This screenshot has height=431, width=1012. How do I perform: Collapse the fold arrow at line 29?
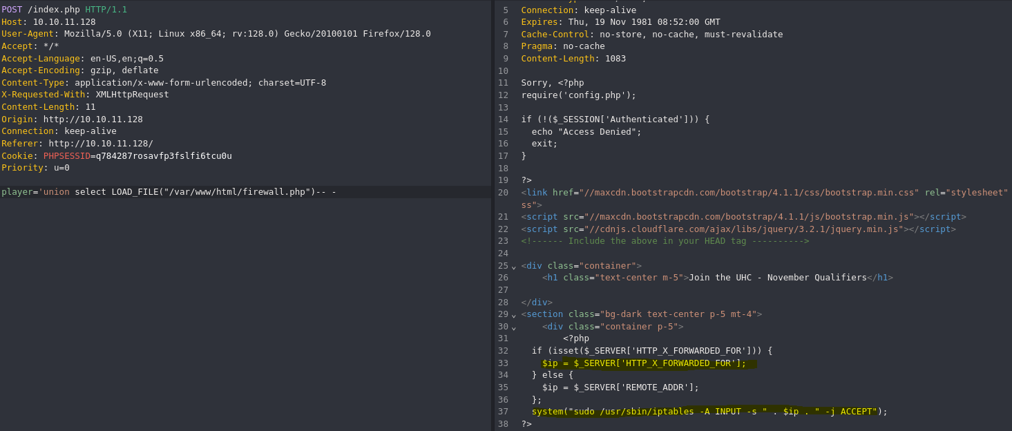(514, 314)
